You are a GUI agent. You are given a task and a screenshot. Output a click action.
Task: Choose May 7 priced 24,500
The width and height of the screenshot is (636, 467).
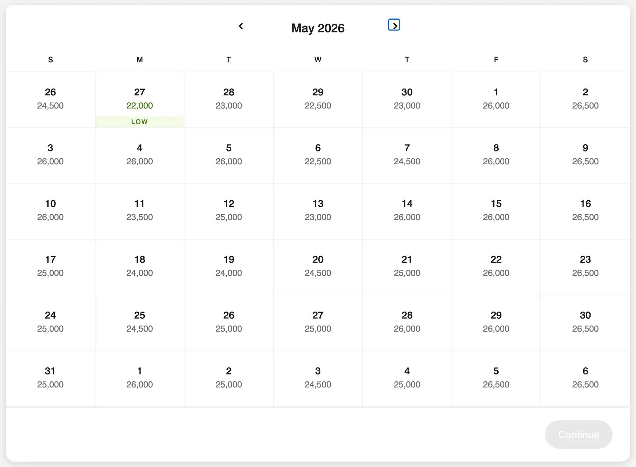coord(407,155)
